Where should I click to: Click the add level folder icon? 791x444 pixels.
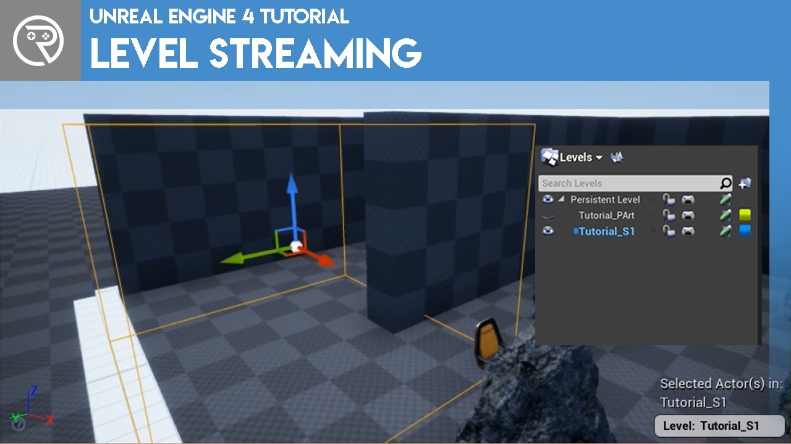pos(745,183)
